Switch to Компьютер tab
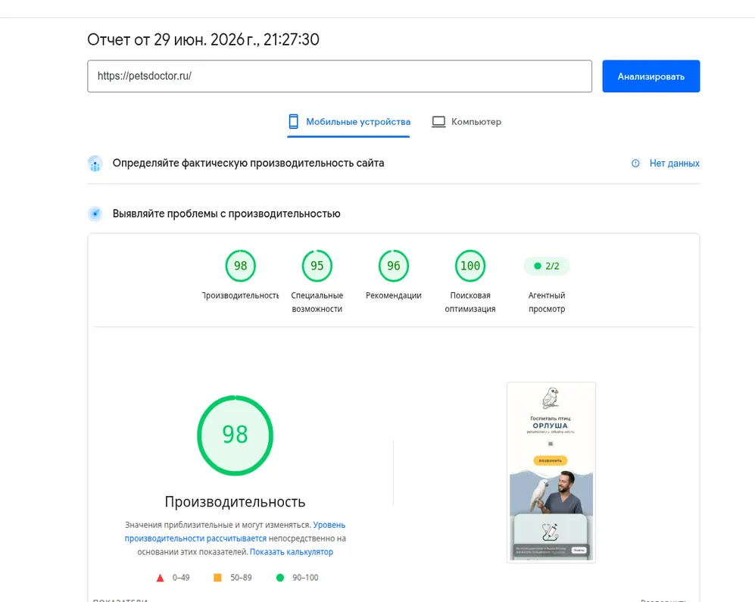 [x=466, y=122]
